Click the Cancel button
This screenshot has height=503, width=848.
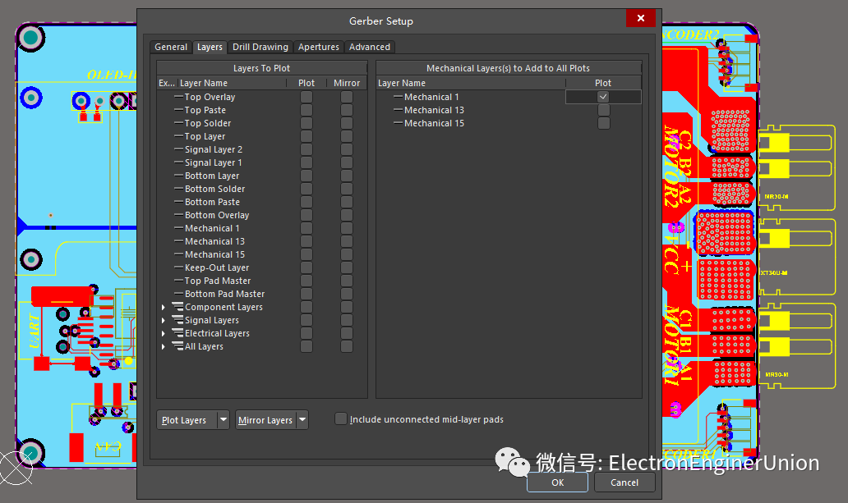tap(624, 482)
